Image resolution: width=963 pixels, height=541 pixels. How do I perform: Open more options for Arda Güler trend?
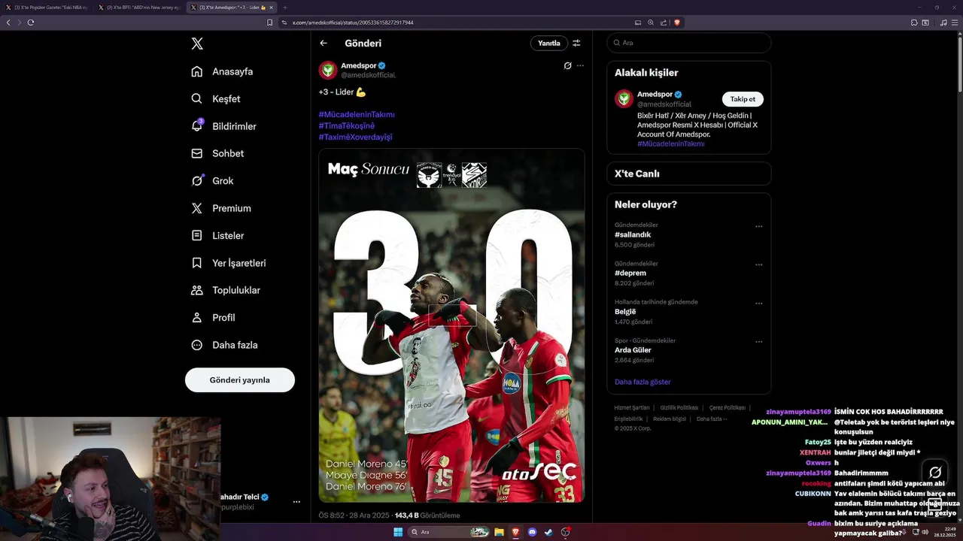tap(758, 342)
